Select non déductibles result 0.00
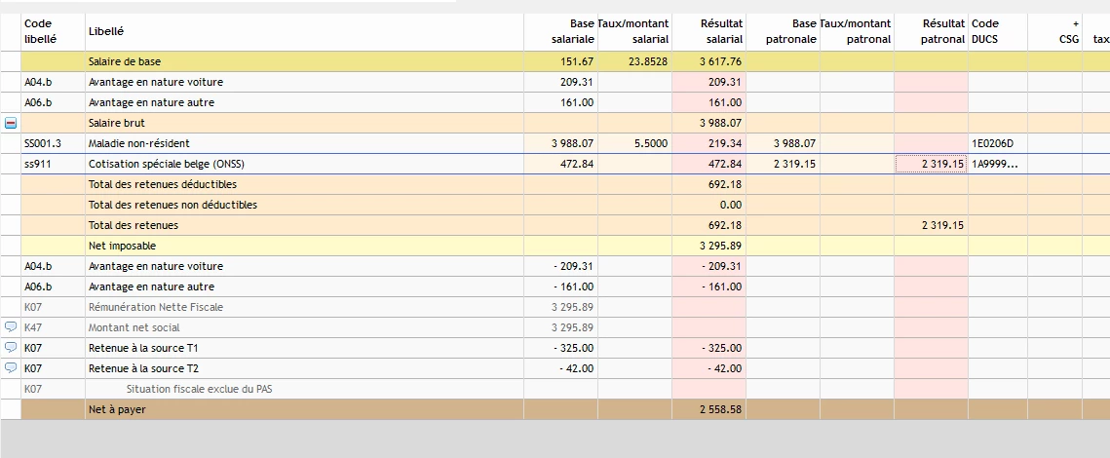Image resolution: width=1110 pixels, height=458 pixels. pos(731,206)
